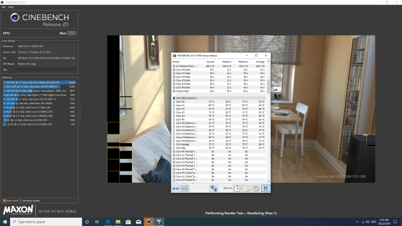Image resolution: width=402 pixels, height=226 pixels.
Task: Switch to Cinebench taskbar icon
Action: pos(149,222)
